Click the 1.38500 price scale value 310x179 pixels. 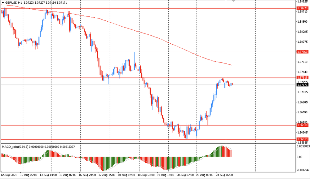[x=303, y=22]
